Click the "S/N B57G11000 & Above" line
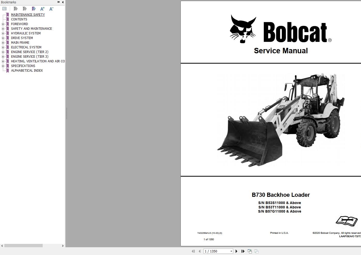This screenshot has width=361, height=255. coord(280,211)
